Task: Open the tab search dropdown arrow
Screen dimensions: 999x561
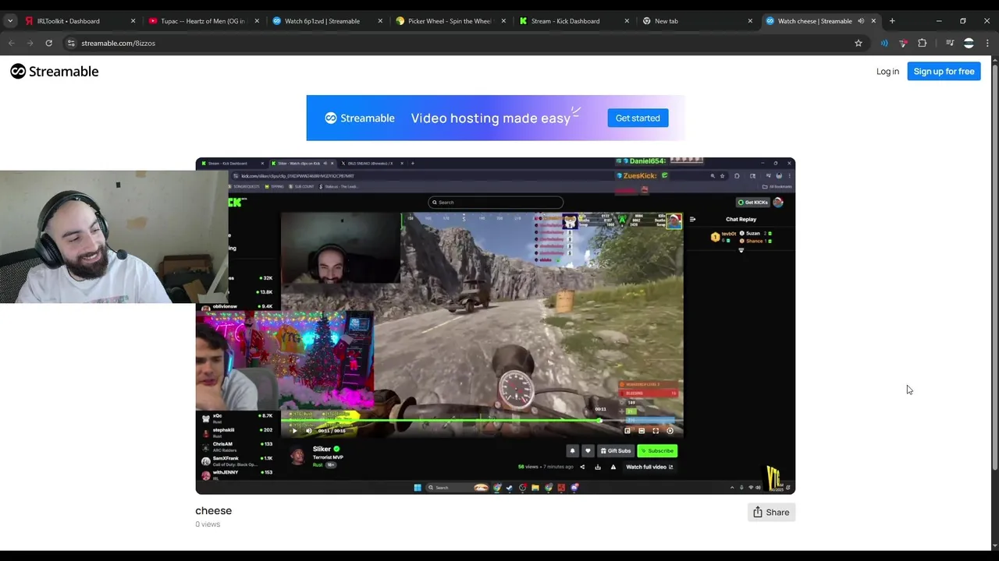Action: [x=10, y=21]
